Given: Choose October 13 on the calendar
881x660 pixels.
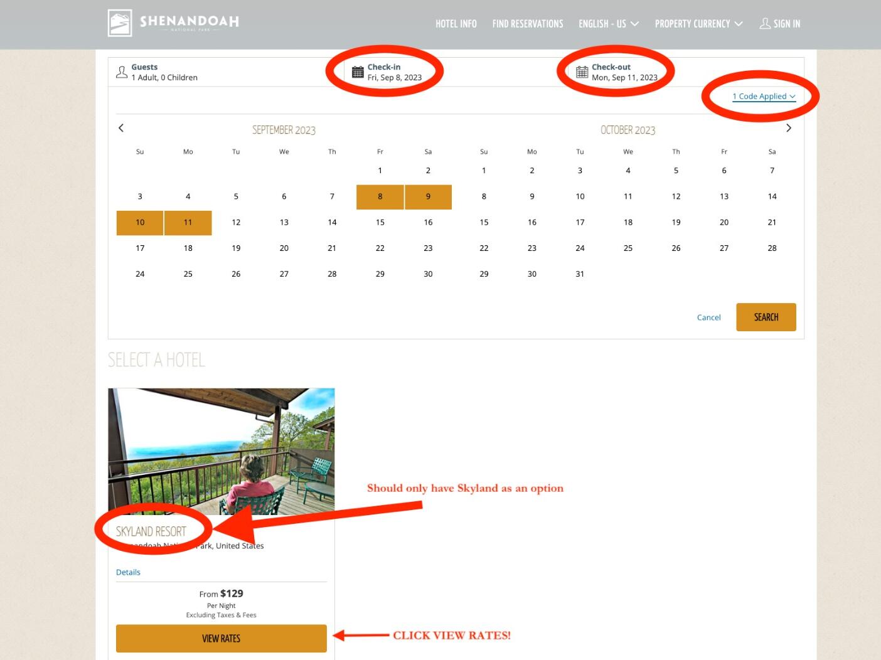Looking at the screenshot, I should coord(724,196).
